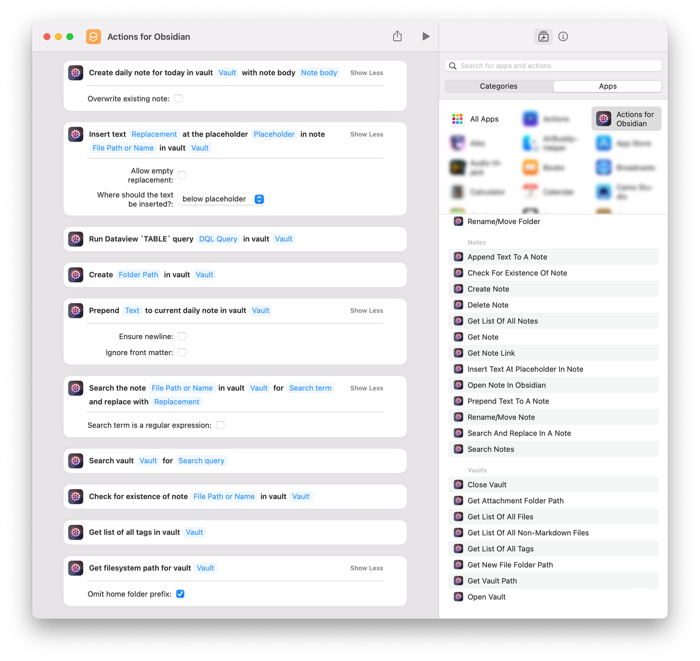Choose Append Text To A Note action
Image resolution: width=700 pixels, height=661 pixels.
507,257
